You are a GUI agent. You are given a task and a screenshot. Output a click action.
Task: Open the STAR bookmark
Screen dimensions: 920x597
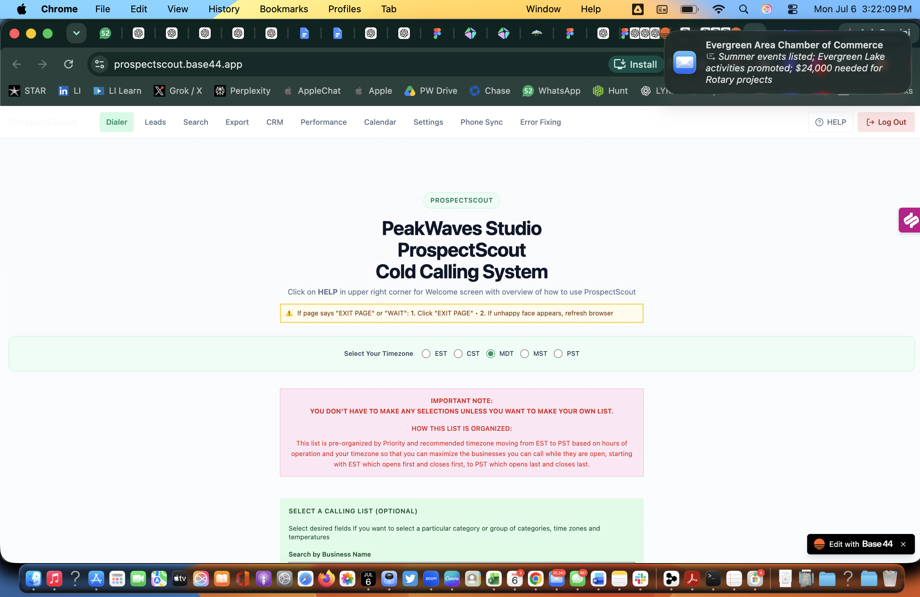coord(27,91)
